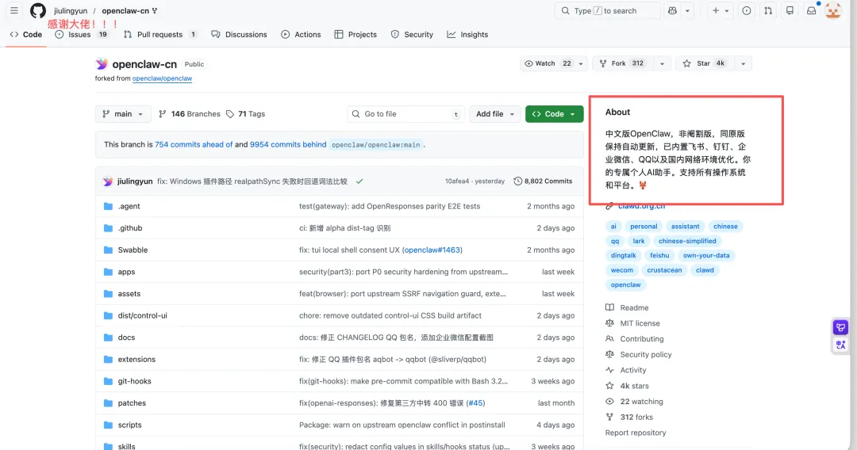Screen dimensions: 857x450
Task: Click the Fork button
Action: 623,63
